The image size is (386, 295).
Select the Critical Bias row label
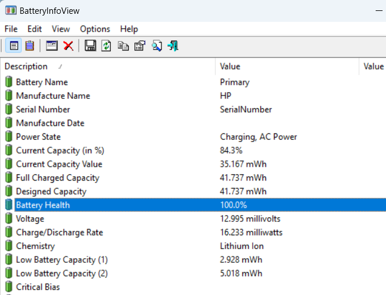coord(38,287)
